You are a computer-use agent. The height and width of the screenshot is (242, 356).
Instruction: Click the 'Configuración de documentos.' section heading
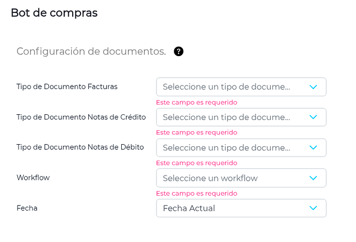pos(91,51)
